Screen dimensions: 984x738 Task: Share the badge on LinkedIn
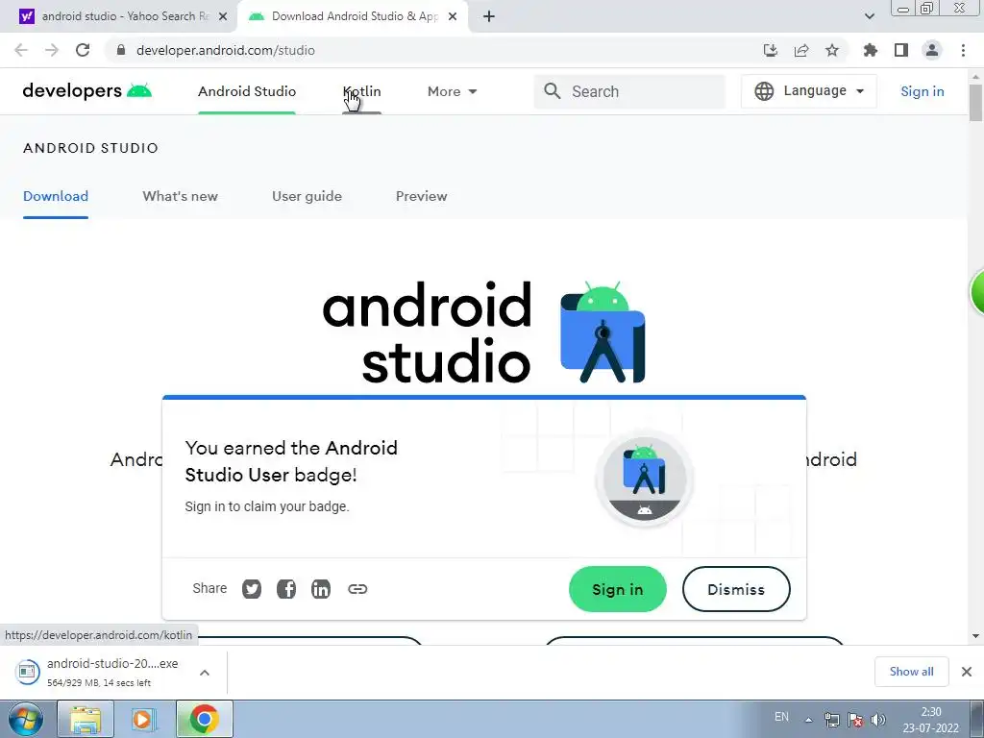321,589
